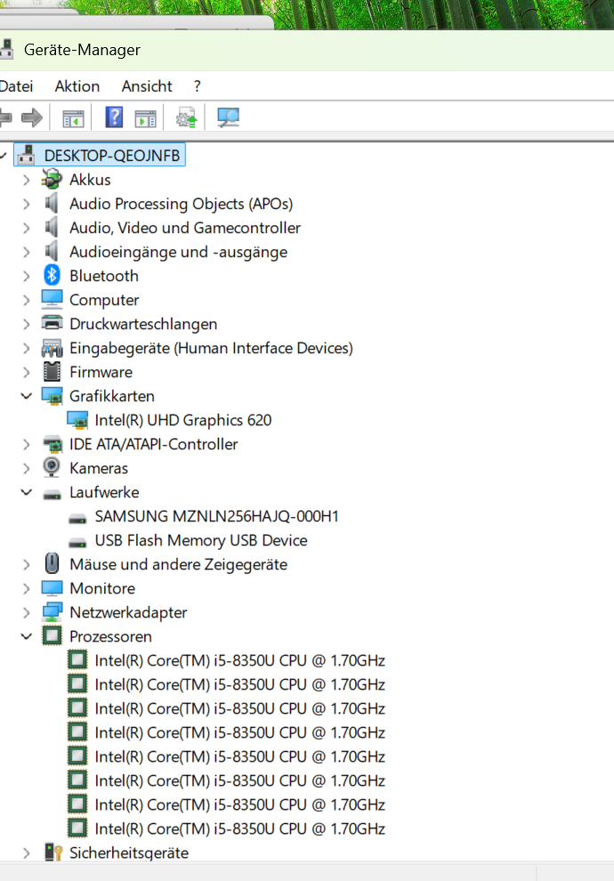Expand the Computer category
614x881 pixels.
click(x=27, y=300)
